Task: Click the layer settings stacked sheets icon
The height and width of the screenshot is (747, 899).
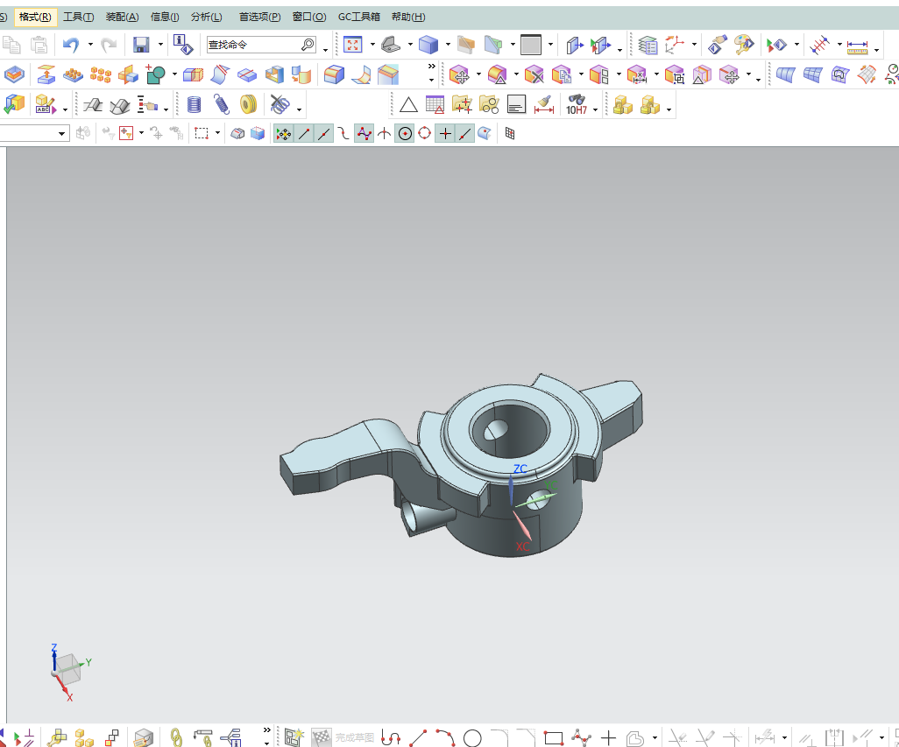Action: coord(648,45)
